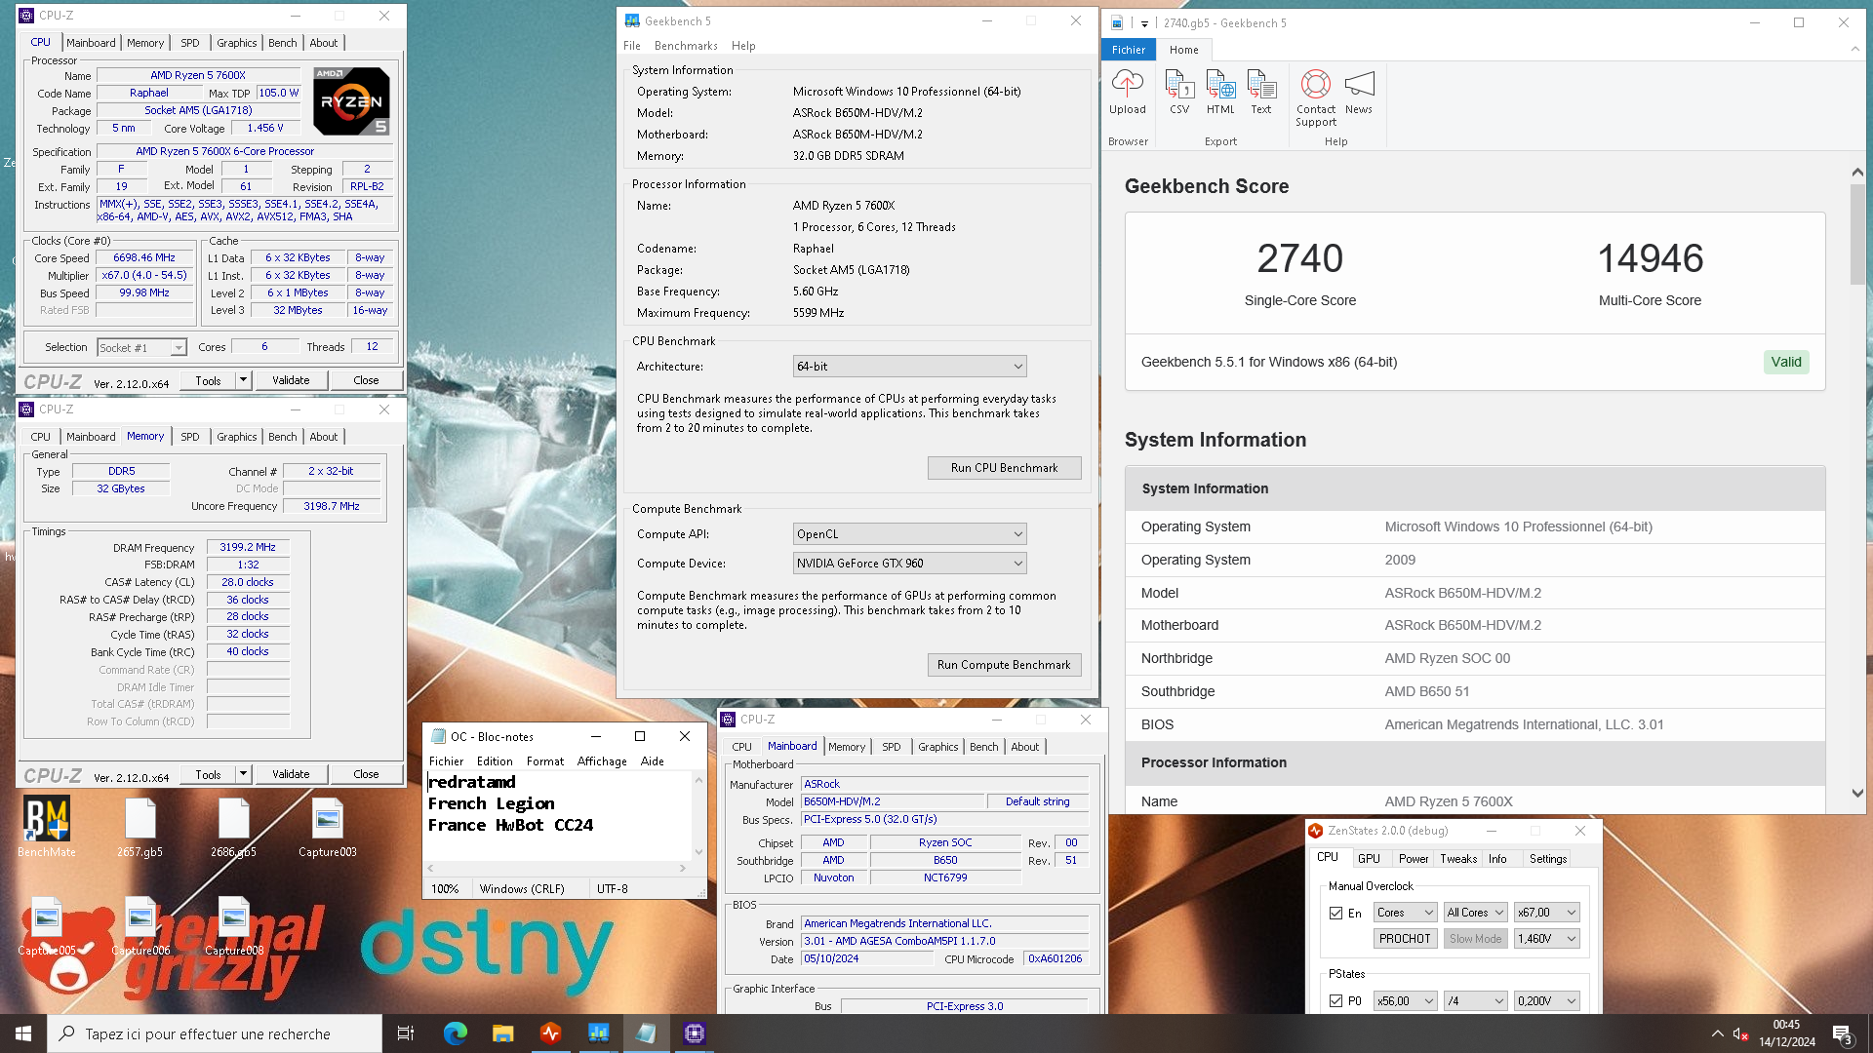Open BenchMate desktop shortcut

pos(47,827)
